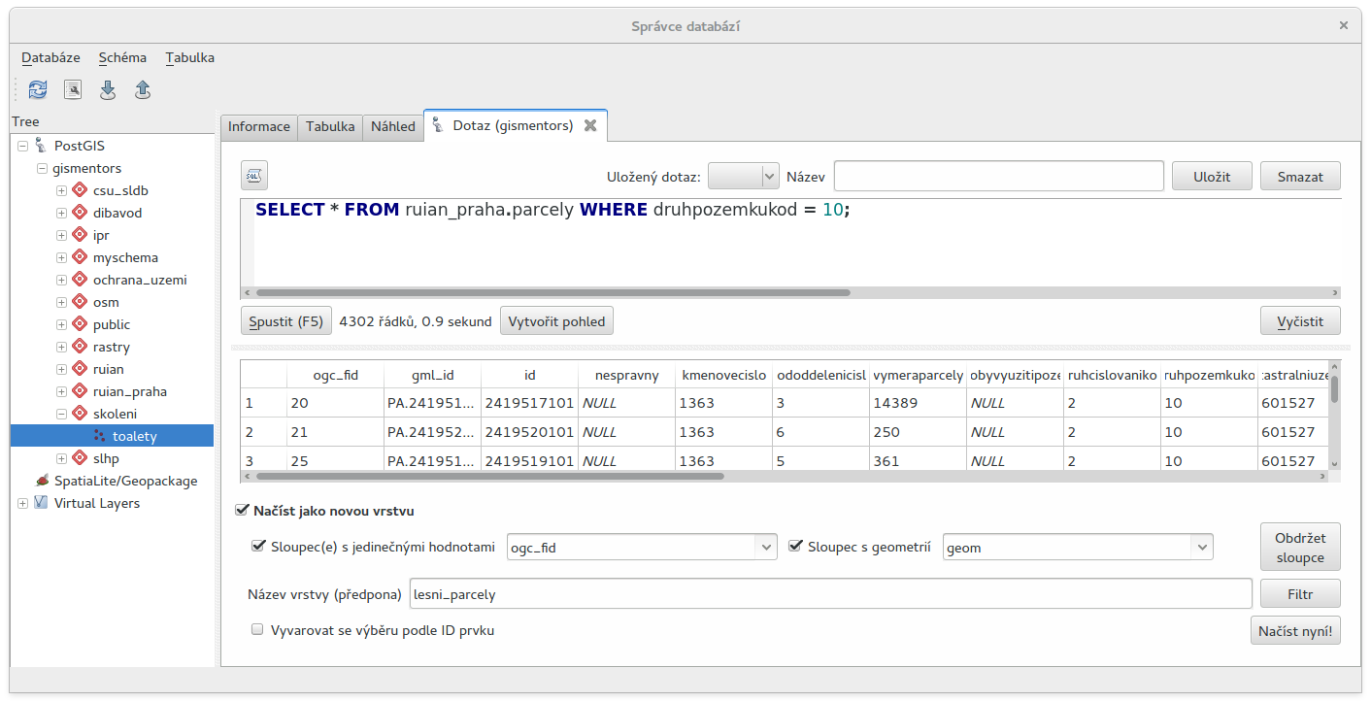Collapse the skoleni schema
Image resolution: width=1371 pixels, height=702 pixels.
point(61,414)
